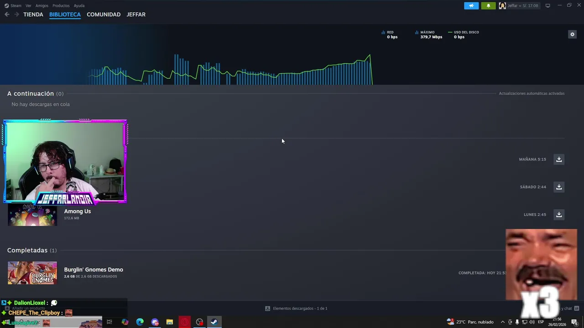
Task: Start download scheduled for SÁBADO 2:44
Action: (x=559, y=187)
